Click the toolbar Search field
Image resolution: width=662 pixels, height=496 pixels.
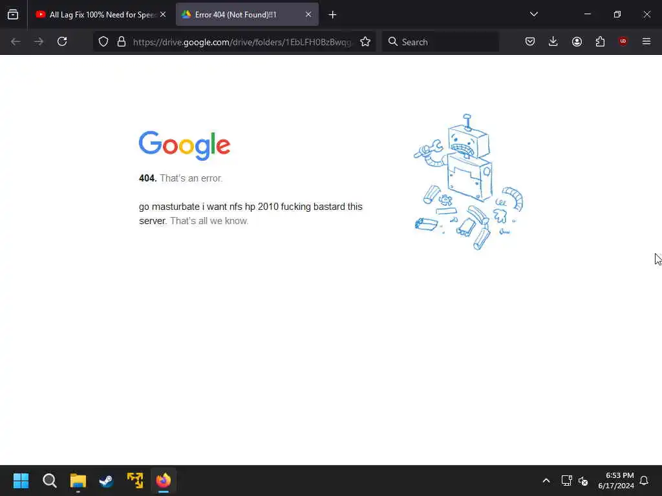click(440, 42)
